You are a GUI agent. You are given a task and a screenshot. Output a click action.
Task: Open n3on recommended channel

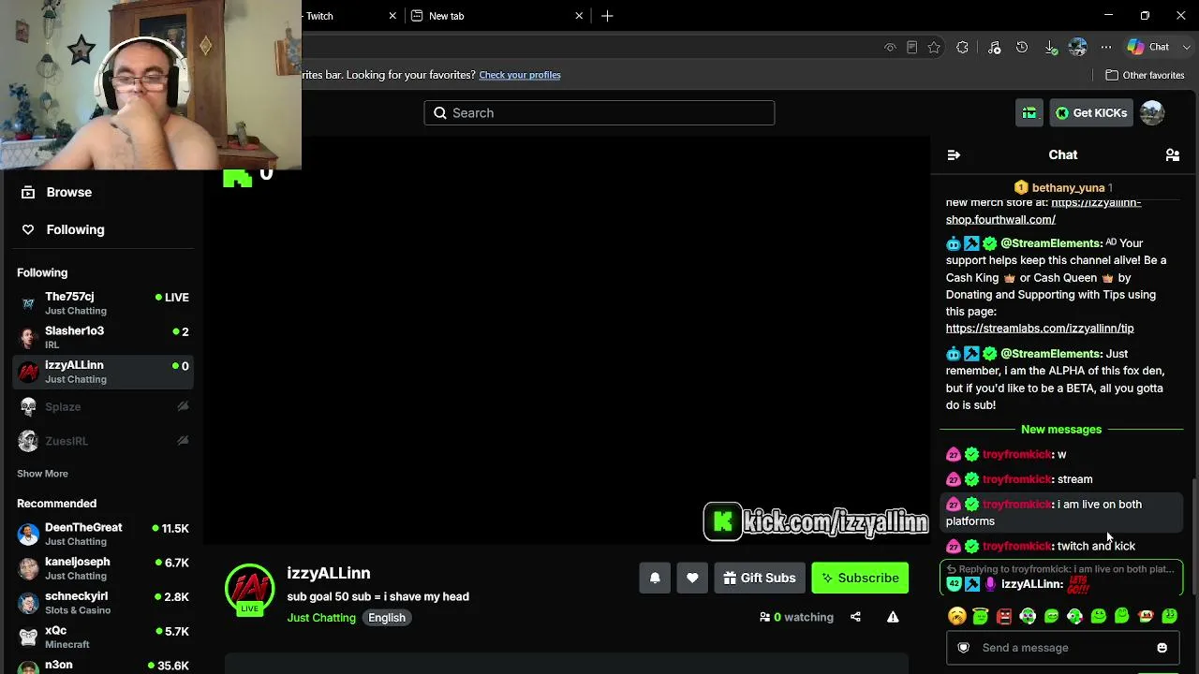pyautogui.click(x=103, y=666)
